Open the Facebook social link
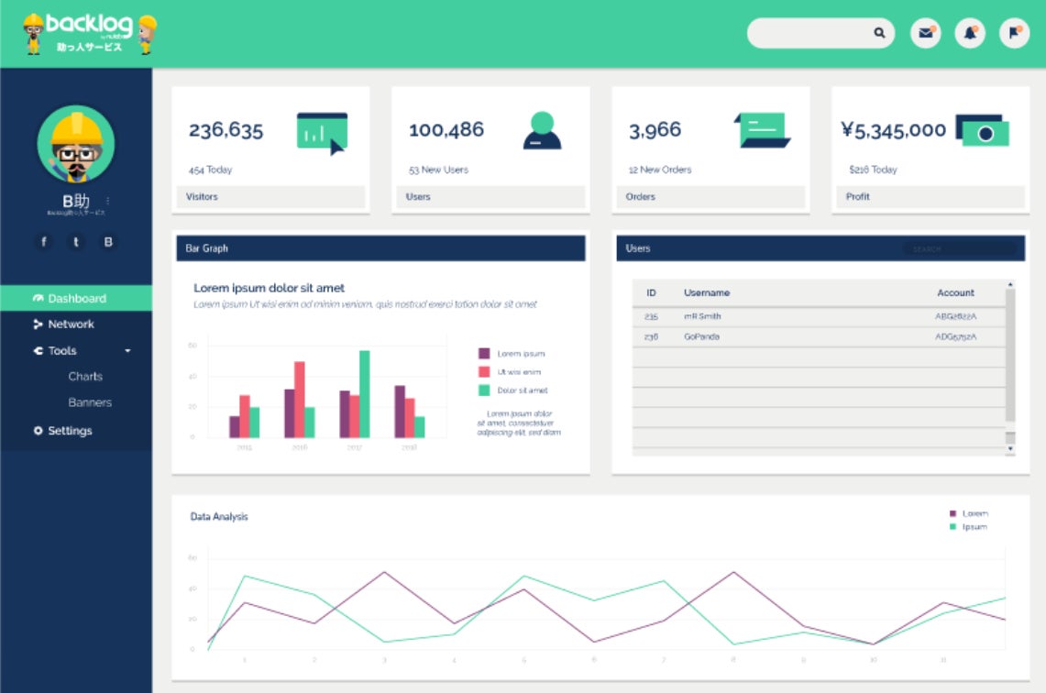 (44, 241)
